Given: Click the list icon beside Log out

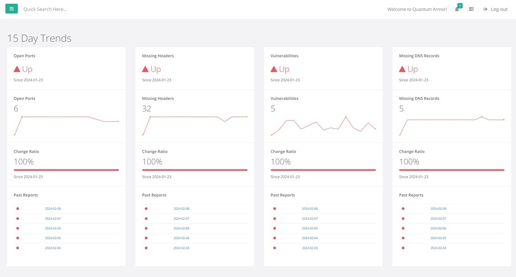Looking at the screenshot, I should (471, 9).
